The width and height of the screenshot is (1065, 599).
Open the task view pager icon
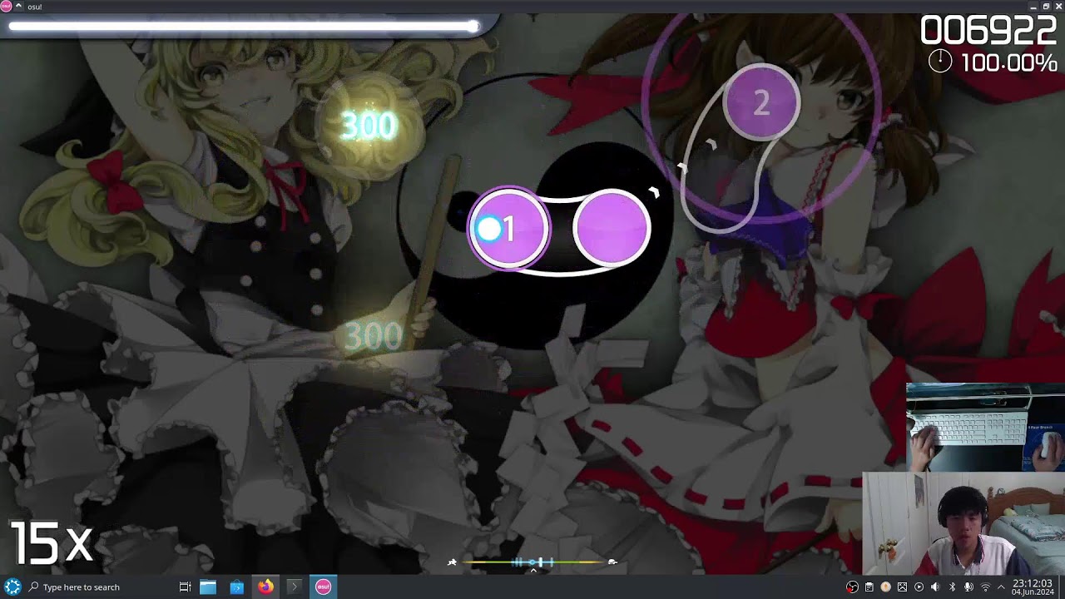[x=186, y=587]
